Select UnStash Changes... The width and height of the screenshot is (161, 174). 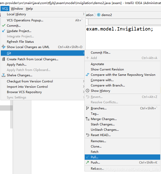122,129
